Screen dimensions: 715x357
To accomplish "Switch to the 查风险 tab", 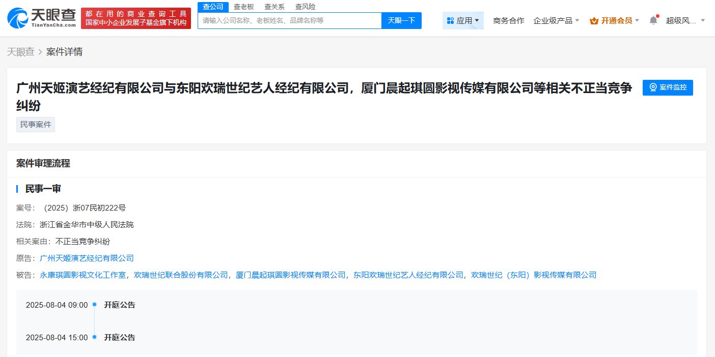I will coord(306,7).
